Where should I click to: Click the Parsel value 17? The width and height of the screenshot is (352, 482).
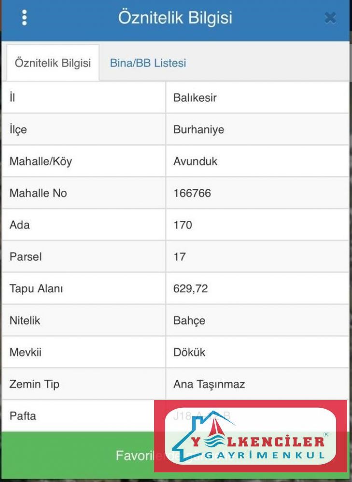tap(179, 257)
